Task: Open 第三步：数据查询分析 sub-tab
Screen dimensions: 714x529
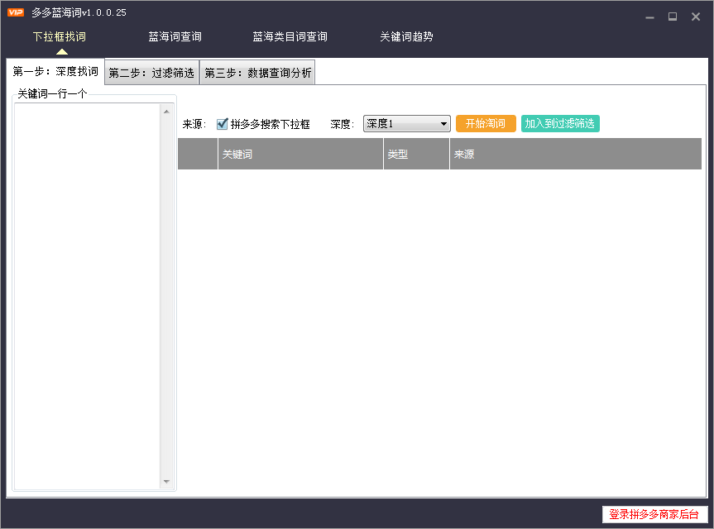Action: click(x=258, y=73)
